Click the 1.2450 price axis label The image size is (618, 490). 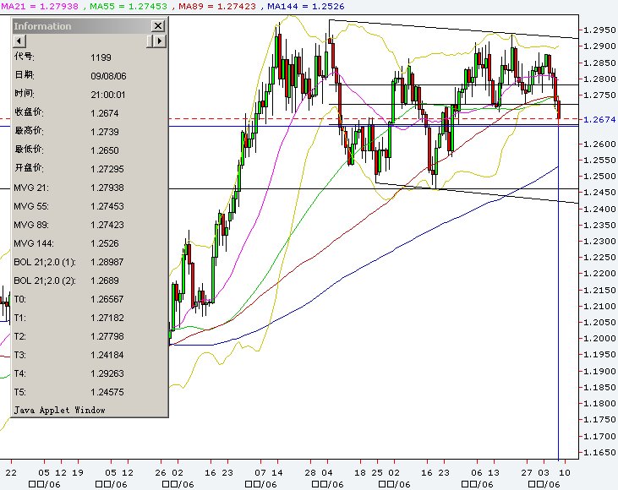click(599, 193)
